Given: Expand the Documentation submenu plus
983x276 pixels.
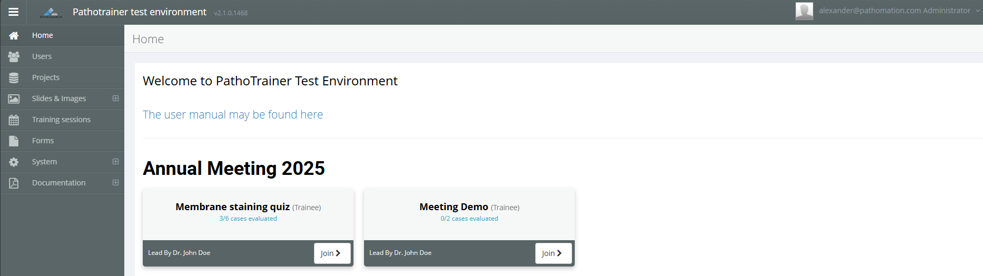Looking at the screenshot, I should click(115, 183).
